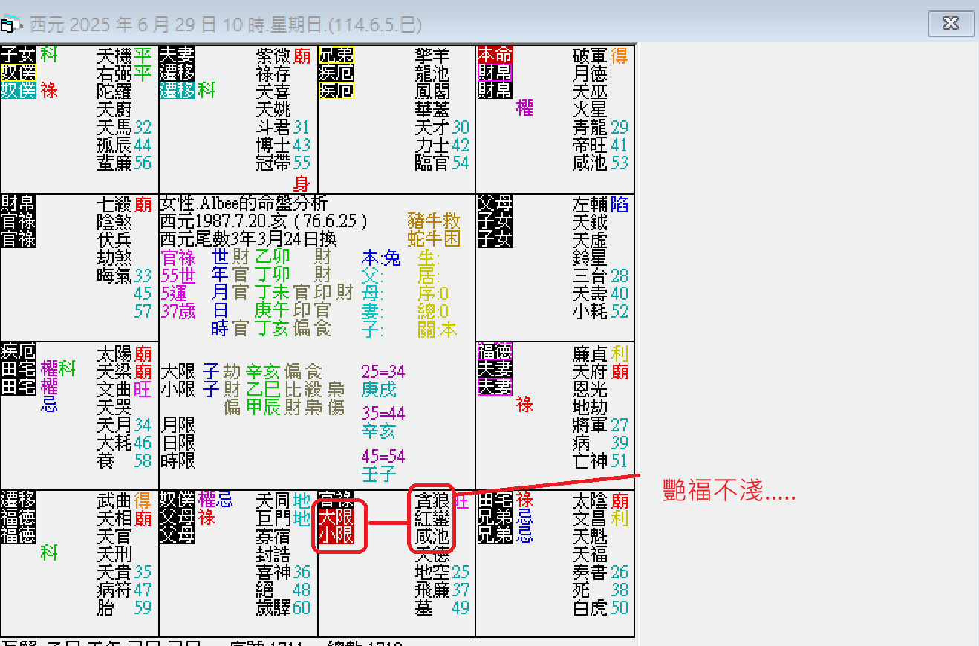Select the 兄弟 palace header with 疾厄
The height and width of the screenshot is (646, 979).
pos(334,55)
